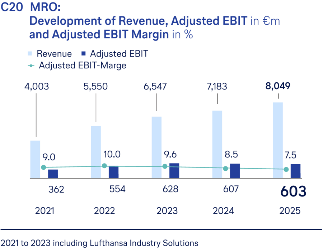Click the 2023 margin marker on the line
This screenshot has height=252, width=323.
pyautogui.click(x=165, y=166)
